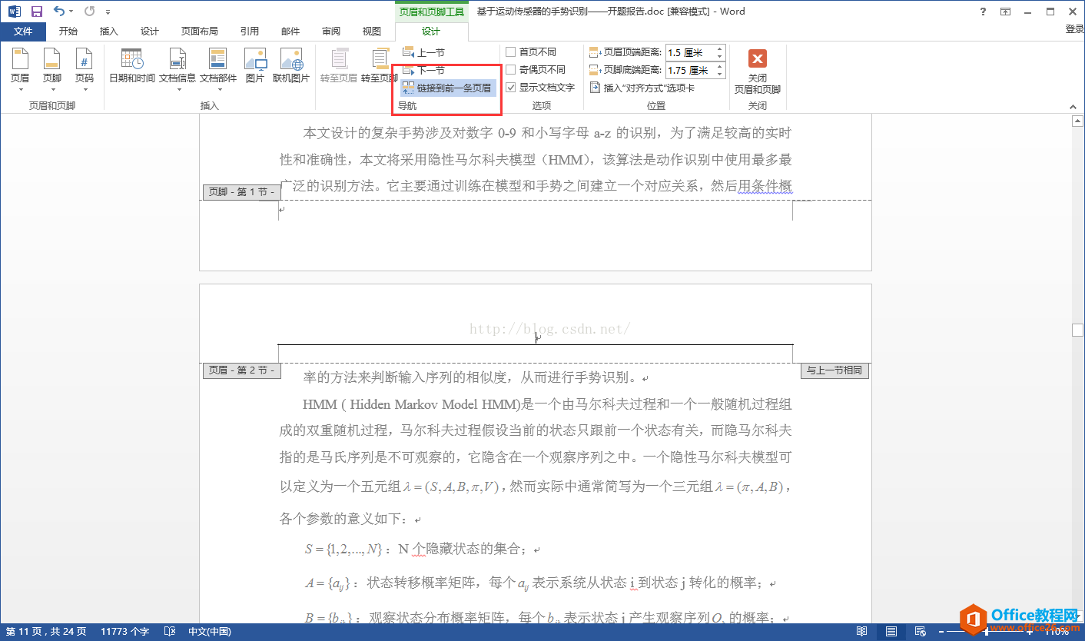Open the 页码 page number dropdown
This screenshot has height=641, width=1085.
point(85,69)
